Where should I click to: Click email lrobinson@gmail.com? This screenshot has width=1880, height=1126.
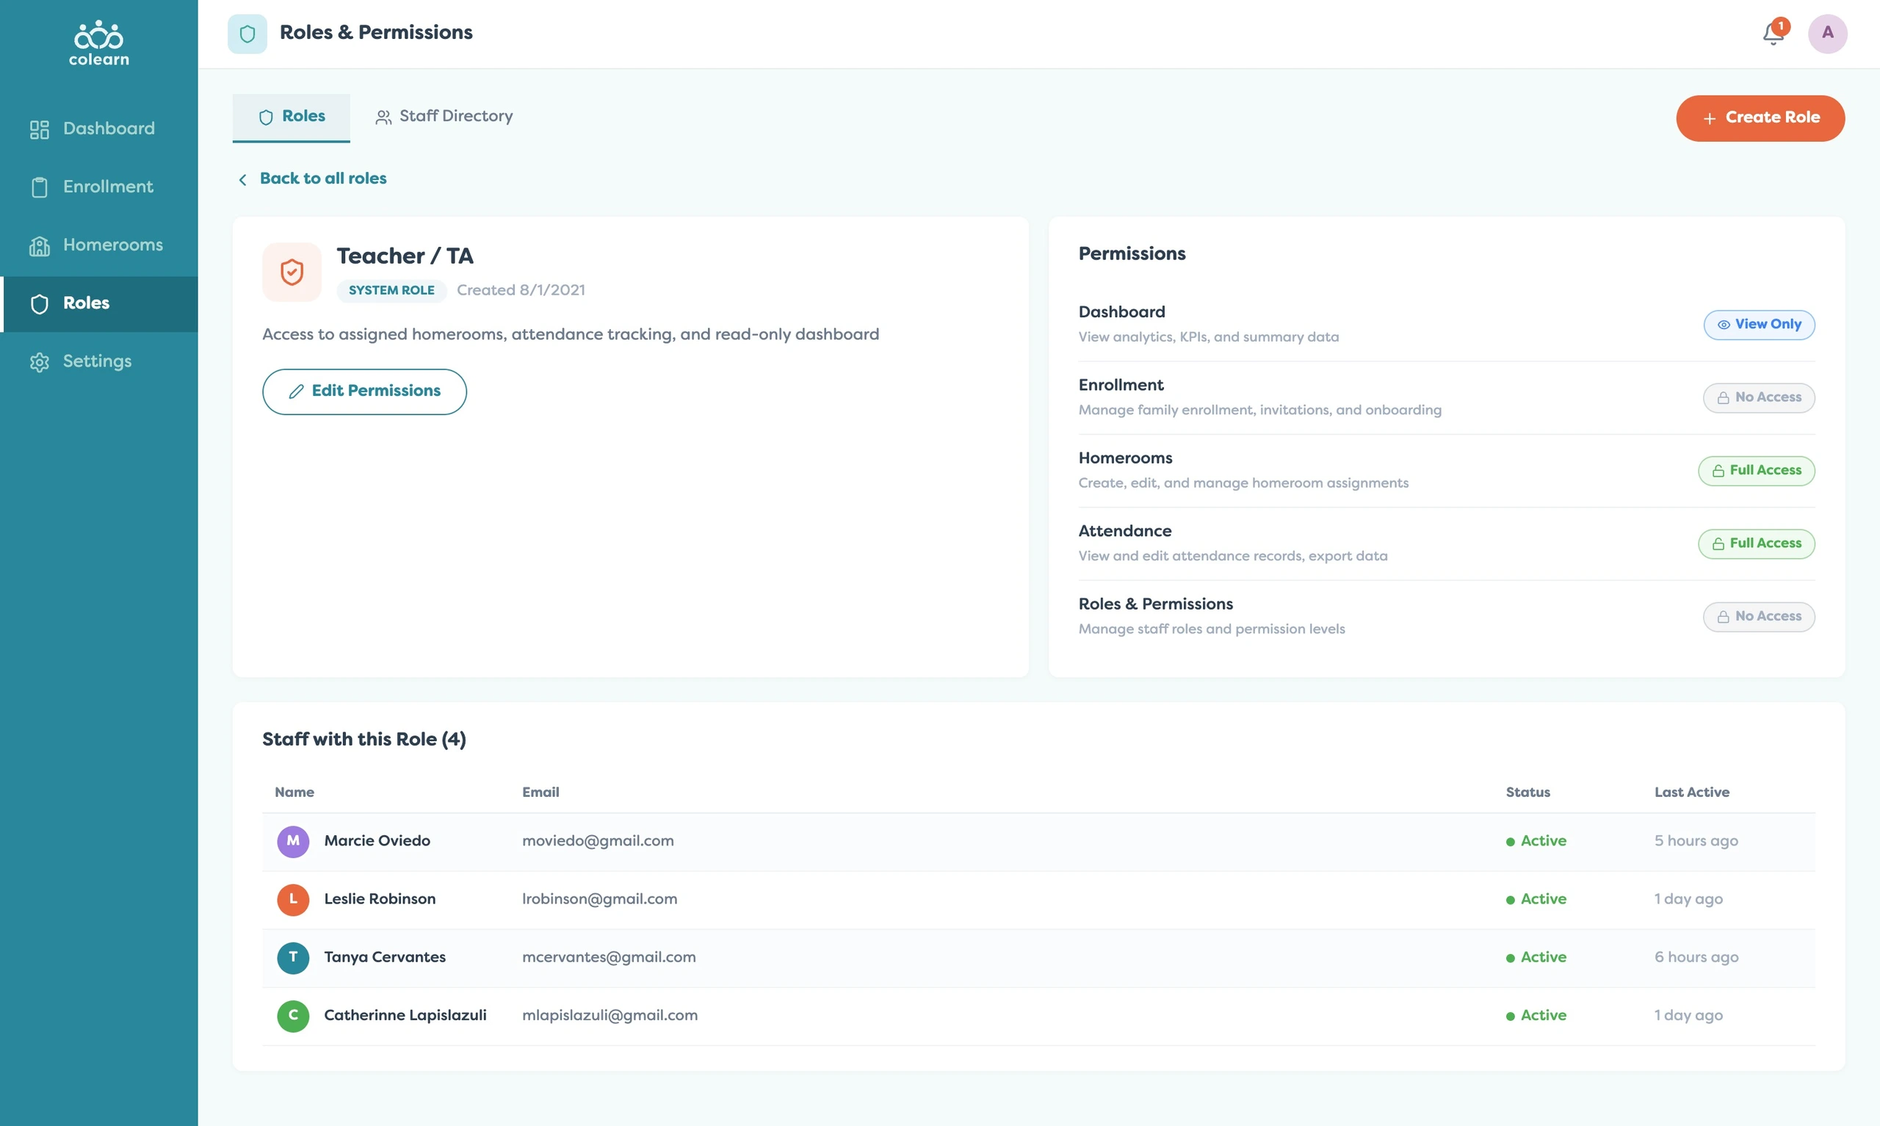tap(599, 899)
